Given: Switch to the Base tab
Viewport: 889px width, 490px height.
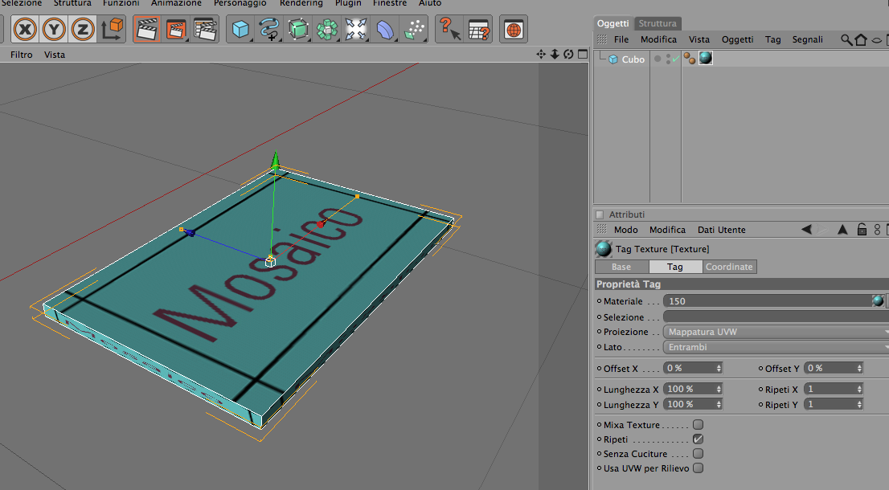Looking at the screenshot, I should pyautogui.click(x=621, y=267).
